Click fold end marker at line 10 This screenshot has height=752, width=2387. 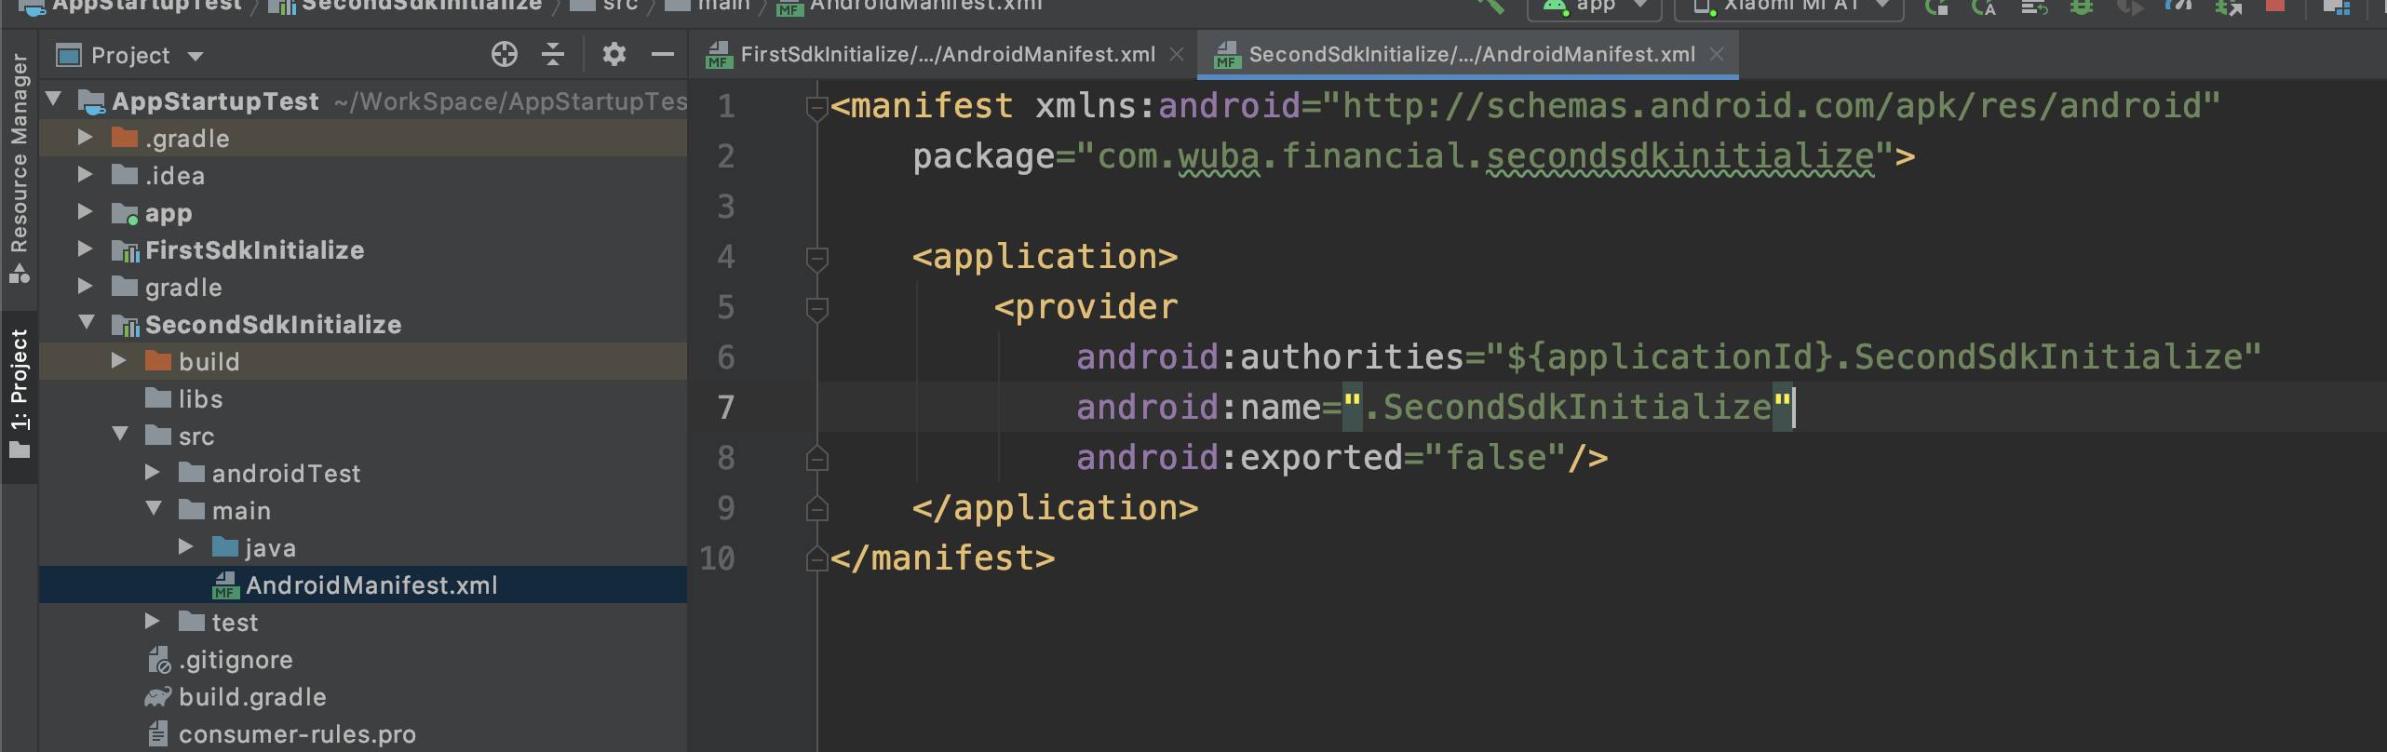[816, 558]
